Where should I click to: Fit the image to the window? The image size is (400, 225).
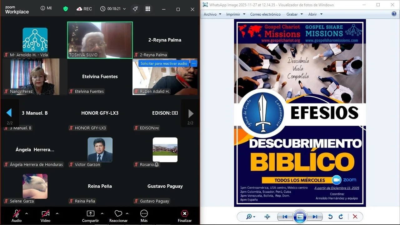tap(267, 217)
